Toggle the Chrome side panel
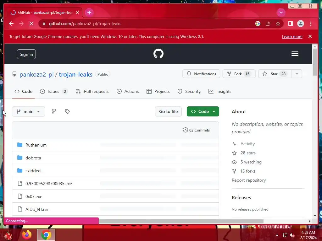The height and width of the screenshot is (241, 322). 290,24
